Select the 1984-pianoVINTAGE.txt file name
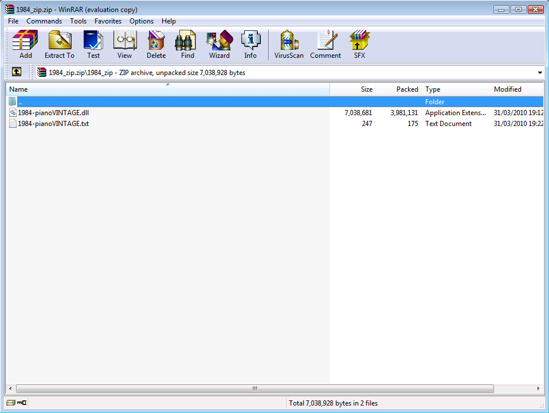549x413 pixels. tap(53, 124)
